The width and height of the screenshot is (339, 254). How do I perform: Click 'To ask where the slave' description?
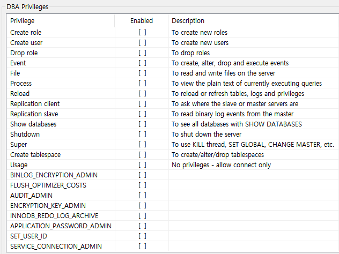click(235, 103)
